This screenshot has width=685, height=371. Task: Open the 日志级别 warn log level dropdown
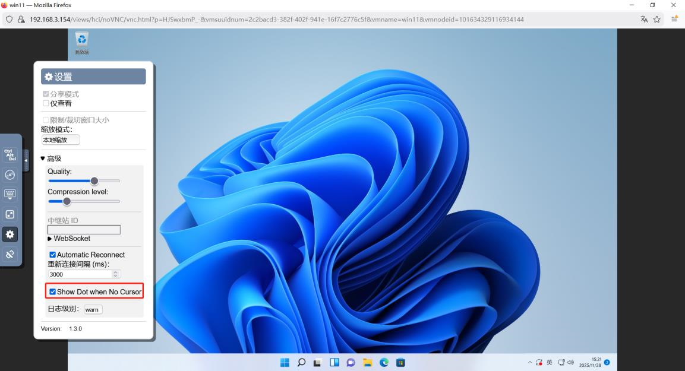[92, 309]
